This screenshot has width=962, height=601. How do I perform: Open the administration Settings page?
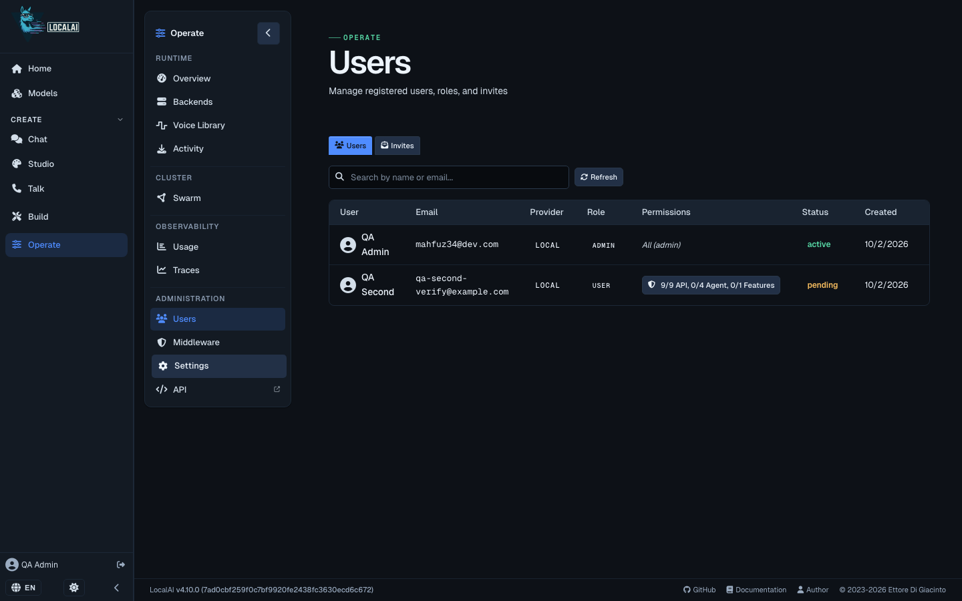point(219,366)
